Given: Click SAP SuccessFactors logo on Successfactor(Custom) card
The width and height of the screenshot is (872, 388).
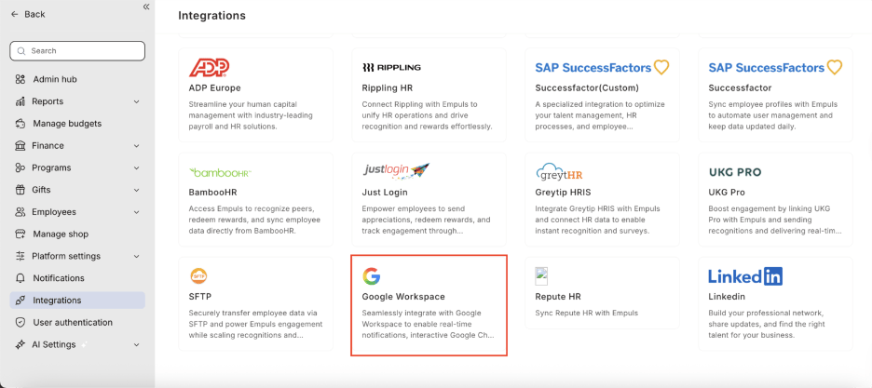Looking at the screenshot, I should coord(602,68).
